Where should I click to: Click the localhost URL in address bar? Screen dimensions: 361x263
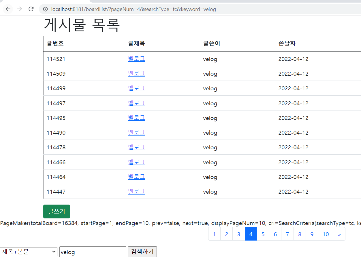(134, 9)
